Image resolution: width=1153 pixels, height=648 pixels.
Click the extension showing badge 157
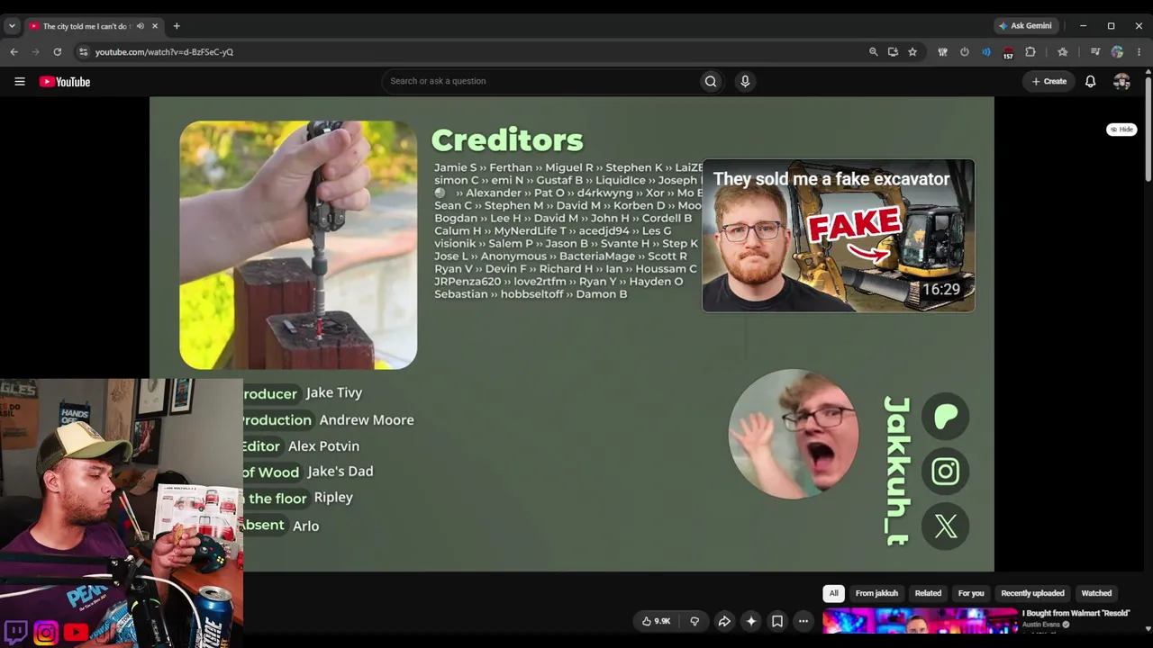(x=1008, y=53)
